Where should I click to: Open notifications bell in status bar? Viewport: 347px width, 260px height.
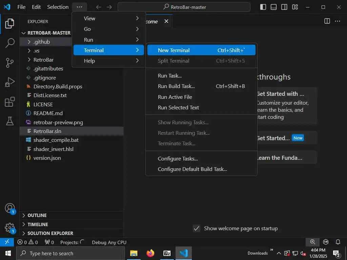tap(338, 242)
